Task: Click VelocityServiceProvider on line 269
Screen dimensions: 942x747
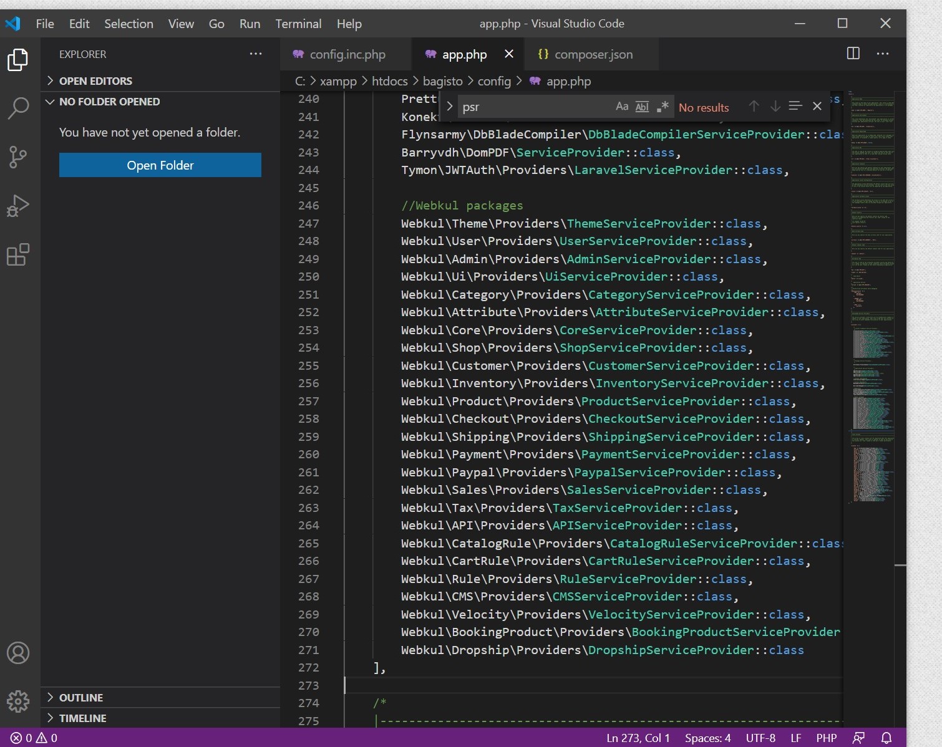Action: point(671,614)
